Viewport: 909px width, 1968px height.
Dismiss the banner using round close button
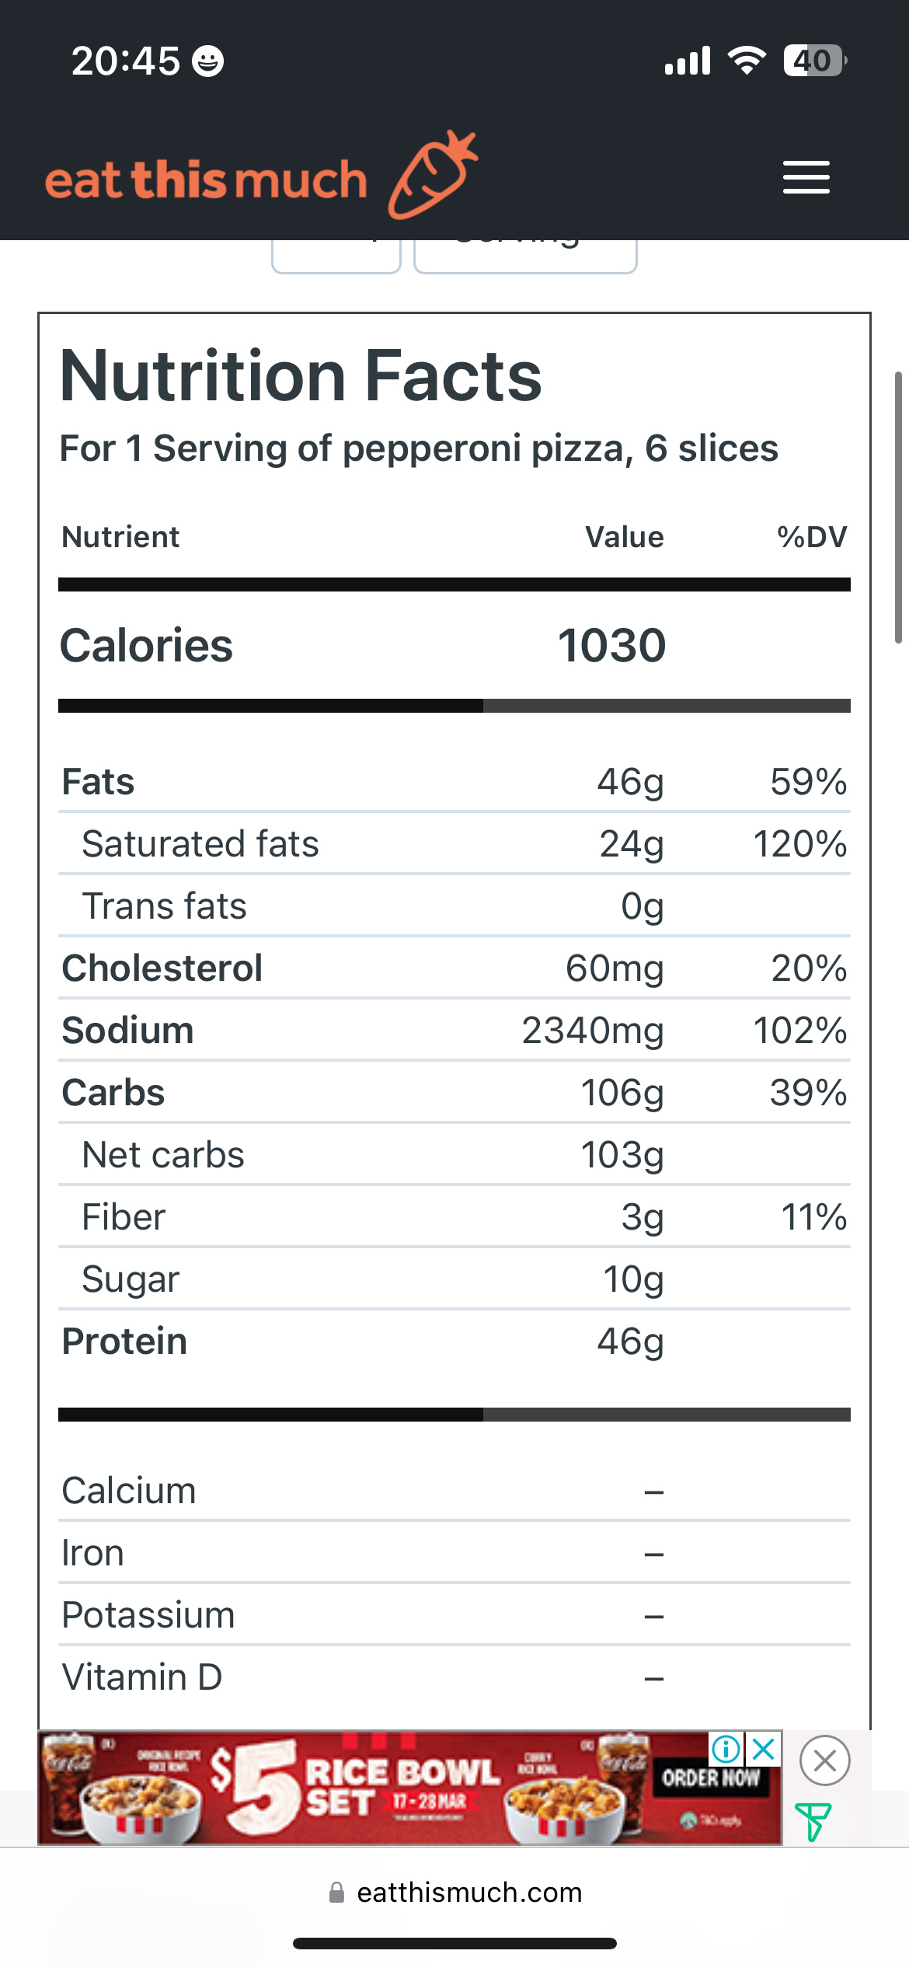[x=824, y=1760]
